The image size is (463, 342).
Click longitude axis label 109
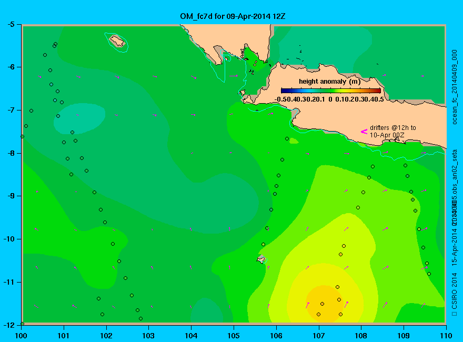tap(404, 336)
